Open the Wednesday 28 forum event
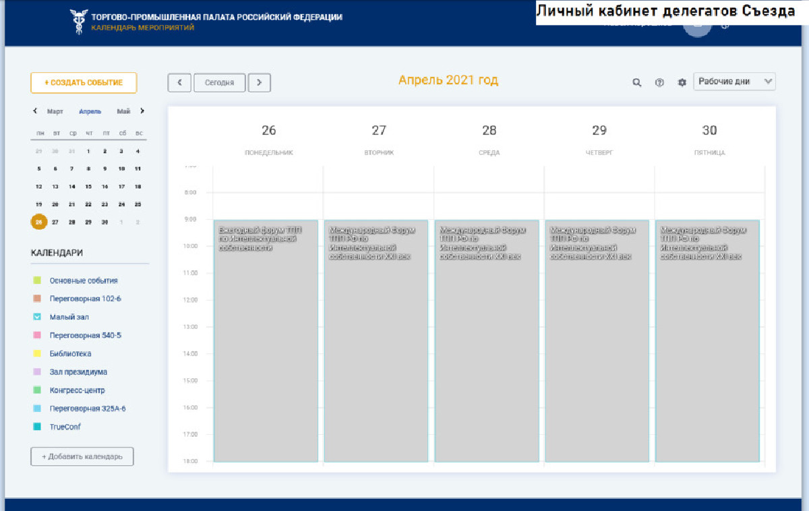 pyautogui.click(x=487, y=340)
